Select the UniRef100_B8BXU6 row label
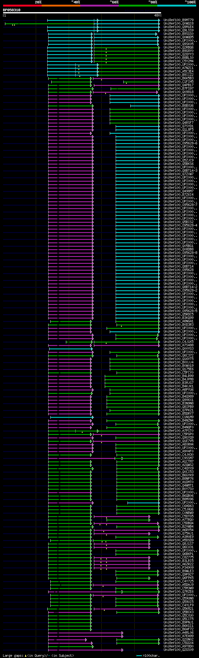The width and height of the screenshot is (199, 658). coord(178,105)
